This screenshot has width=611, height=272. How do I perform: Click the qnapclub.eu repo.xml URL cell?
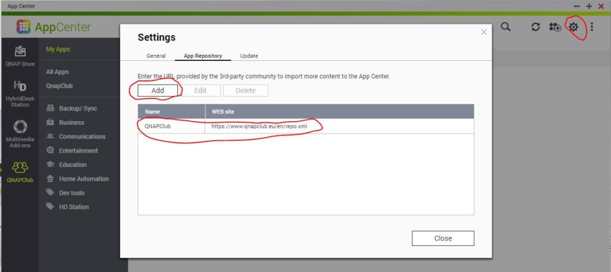click(x=340, y=126)
